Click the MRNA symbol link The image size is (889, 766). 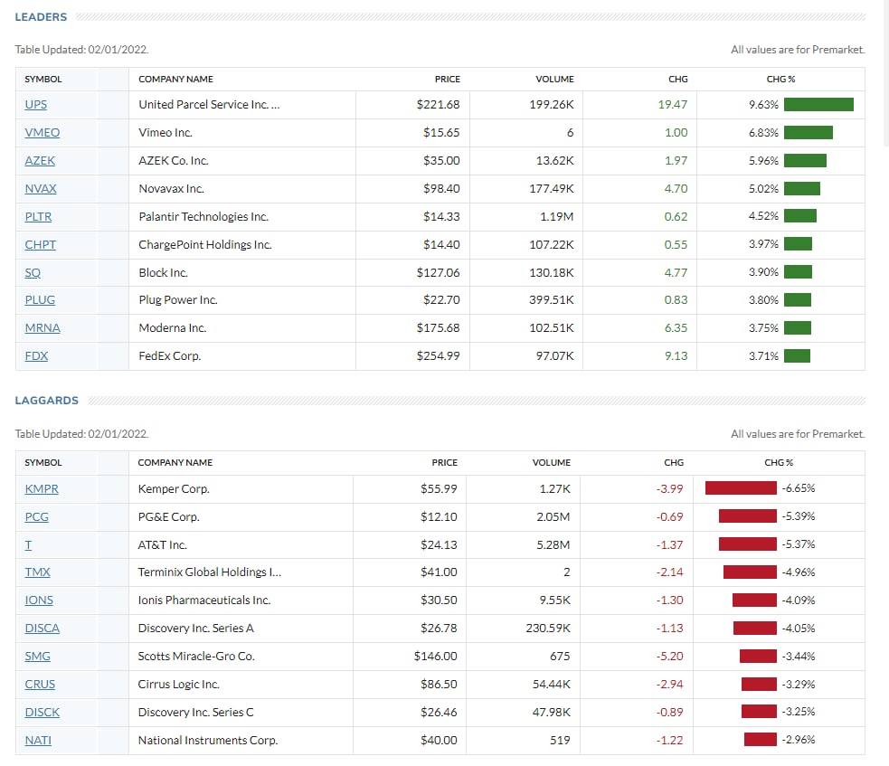43,328
